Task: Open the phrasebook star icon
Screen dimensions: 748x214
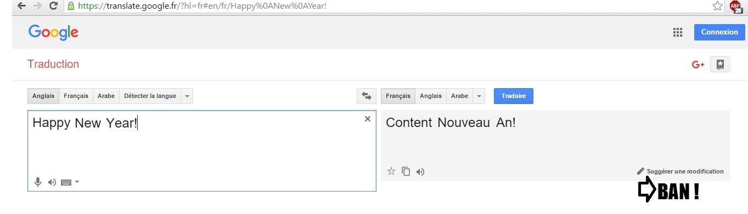Action: coord(720,64)
